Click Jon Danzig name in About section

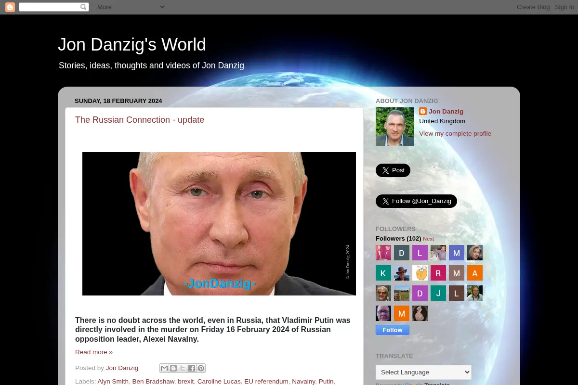[x=446, y=111]
